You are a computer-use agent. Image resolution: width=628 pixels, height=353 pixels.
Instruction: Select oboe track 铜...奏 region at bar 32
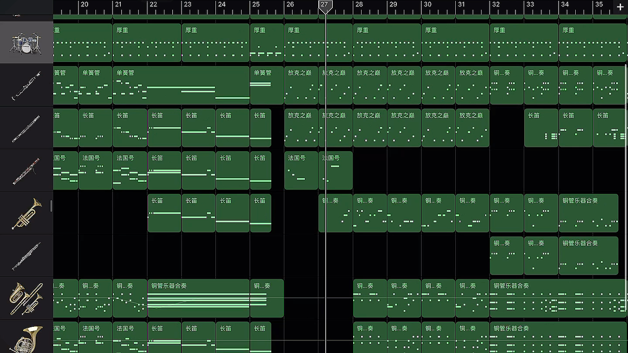[507, 256]
